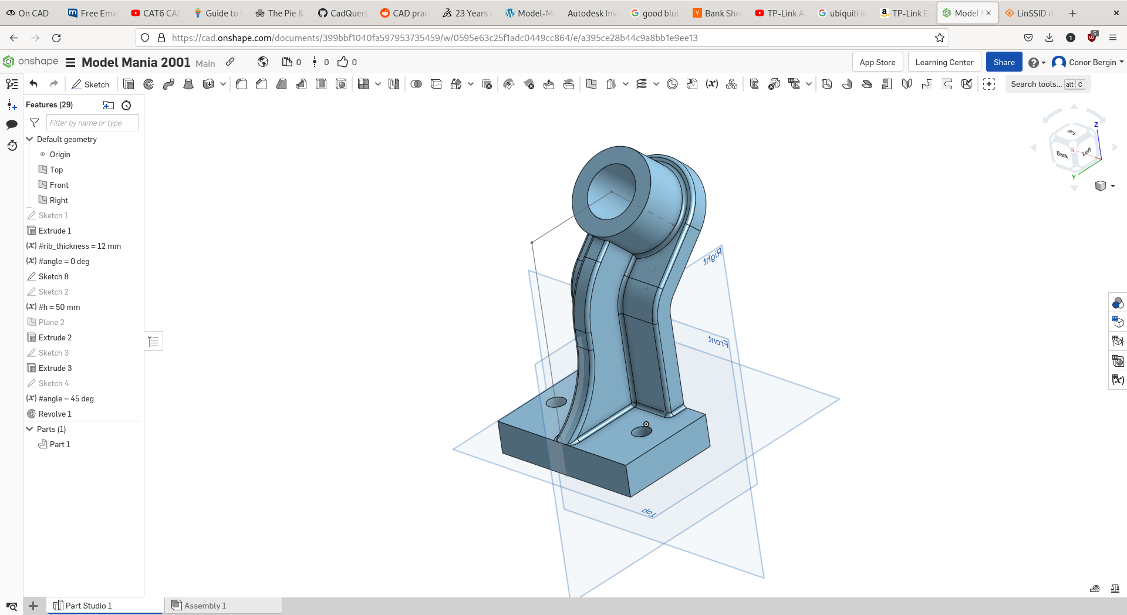1127x615 pixels.
Task: Choose the Sweep tool
Action: (168, 85)
